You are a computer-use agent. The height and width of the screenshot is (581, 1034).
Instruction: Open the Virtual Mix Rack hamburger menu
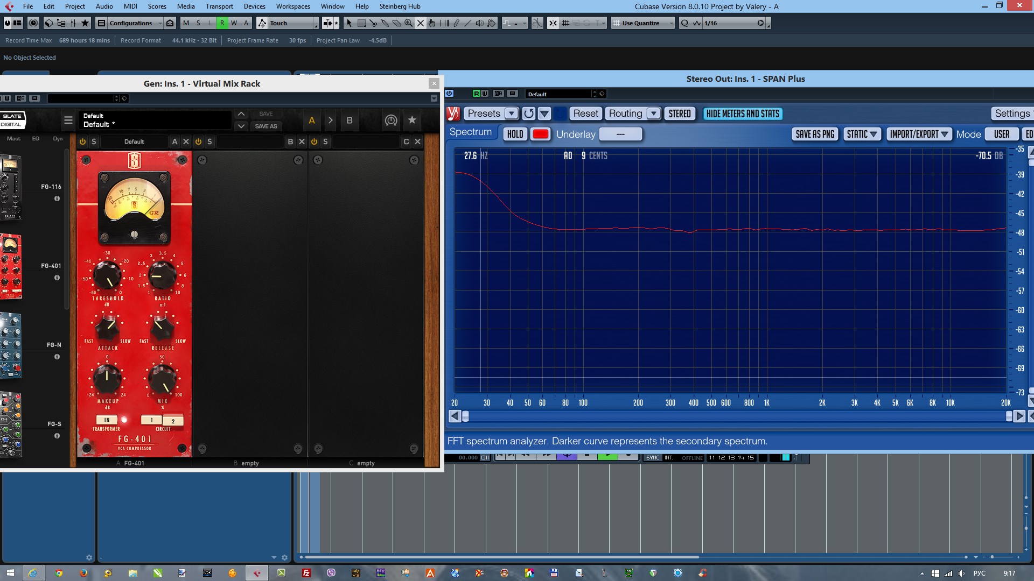point(68,121)
